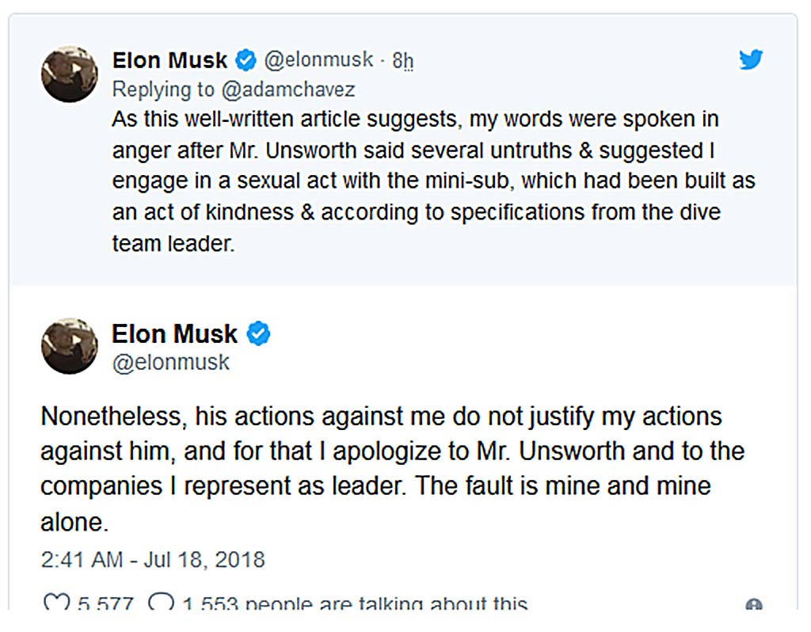
Task: Click verified badge in the parent tweet
Action: click(x=246, y=60)
